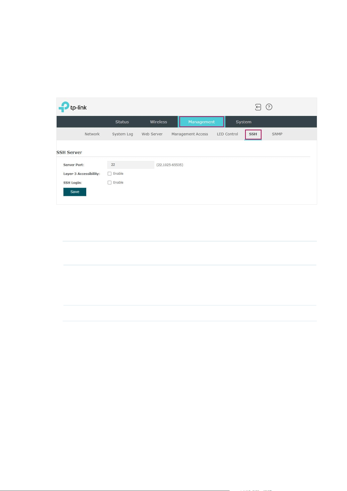
Task: Switch to the Wireless tab
Action: [x=159, y=122]
